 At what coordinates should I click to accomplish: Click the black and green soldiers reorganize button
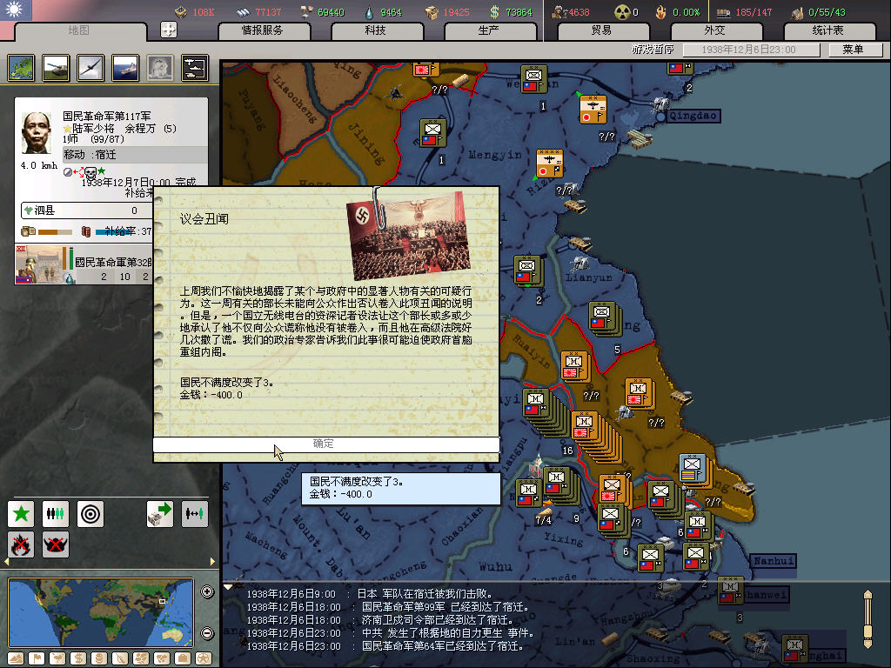pos(55,514)
